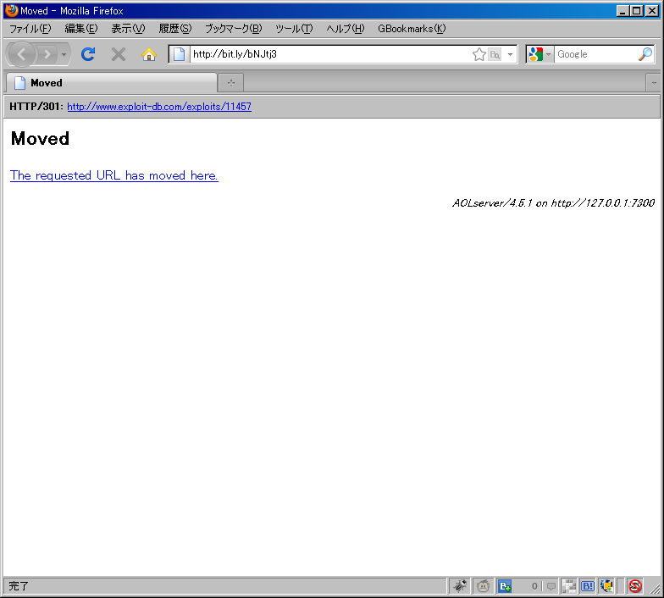Click the AOLserver/4.5.1 footer text

click(554, 203)
